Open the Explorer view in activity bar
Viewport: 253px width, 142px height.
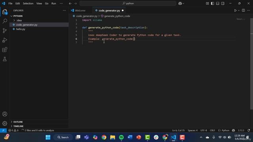point(5,12)
